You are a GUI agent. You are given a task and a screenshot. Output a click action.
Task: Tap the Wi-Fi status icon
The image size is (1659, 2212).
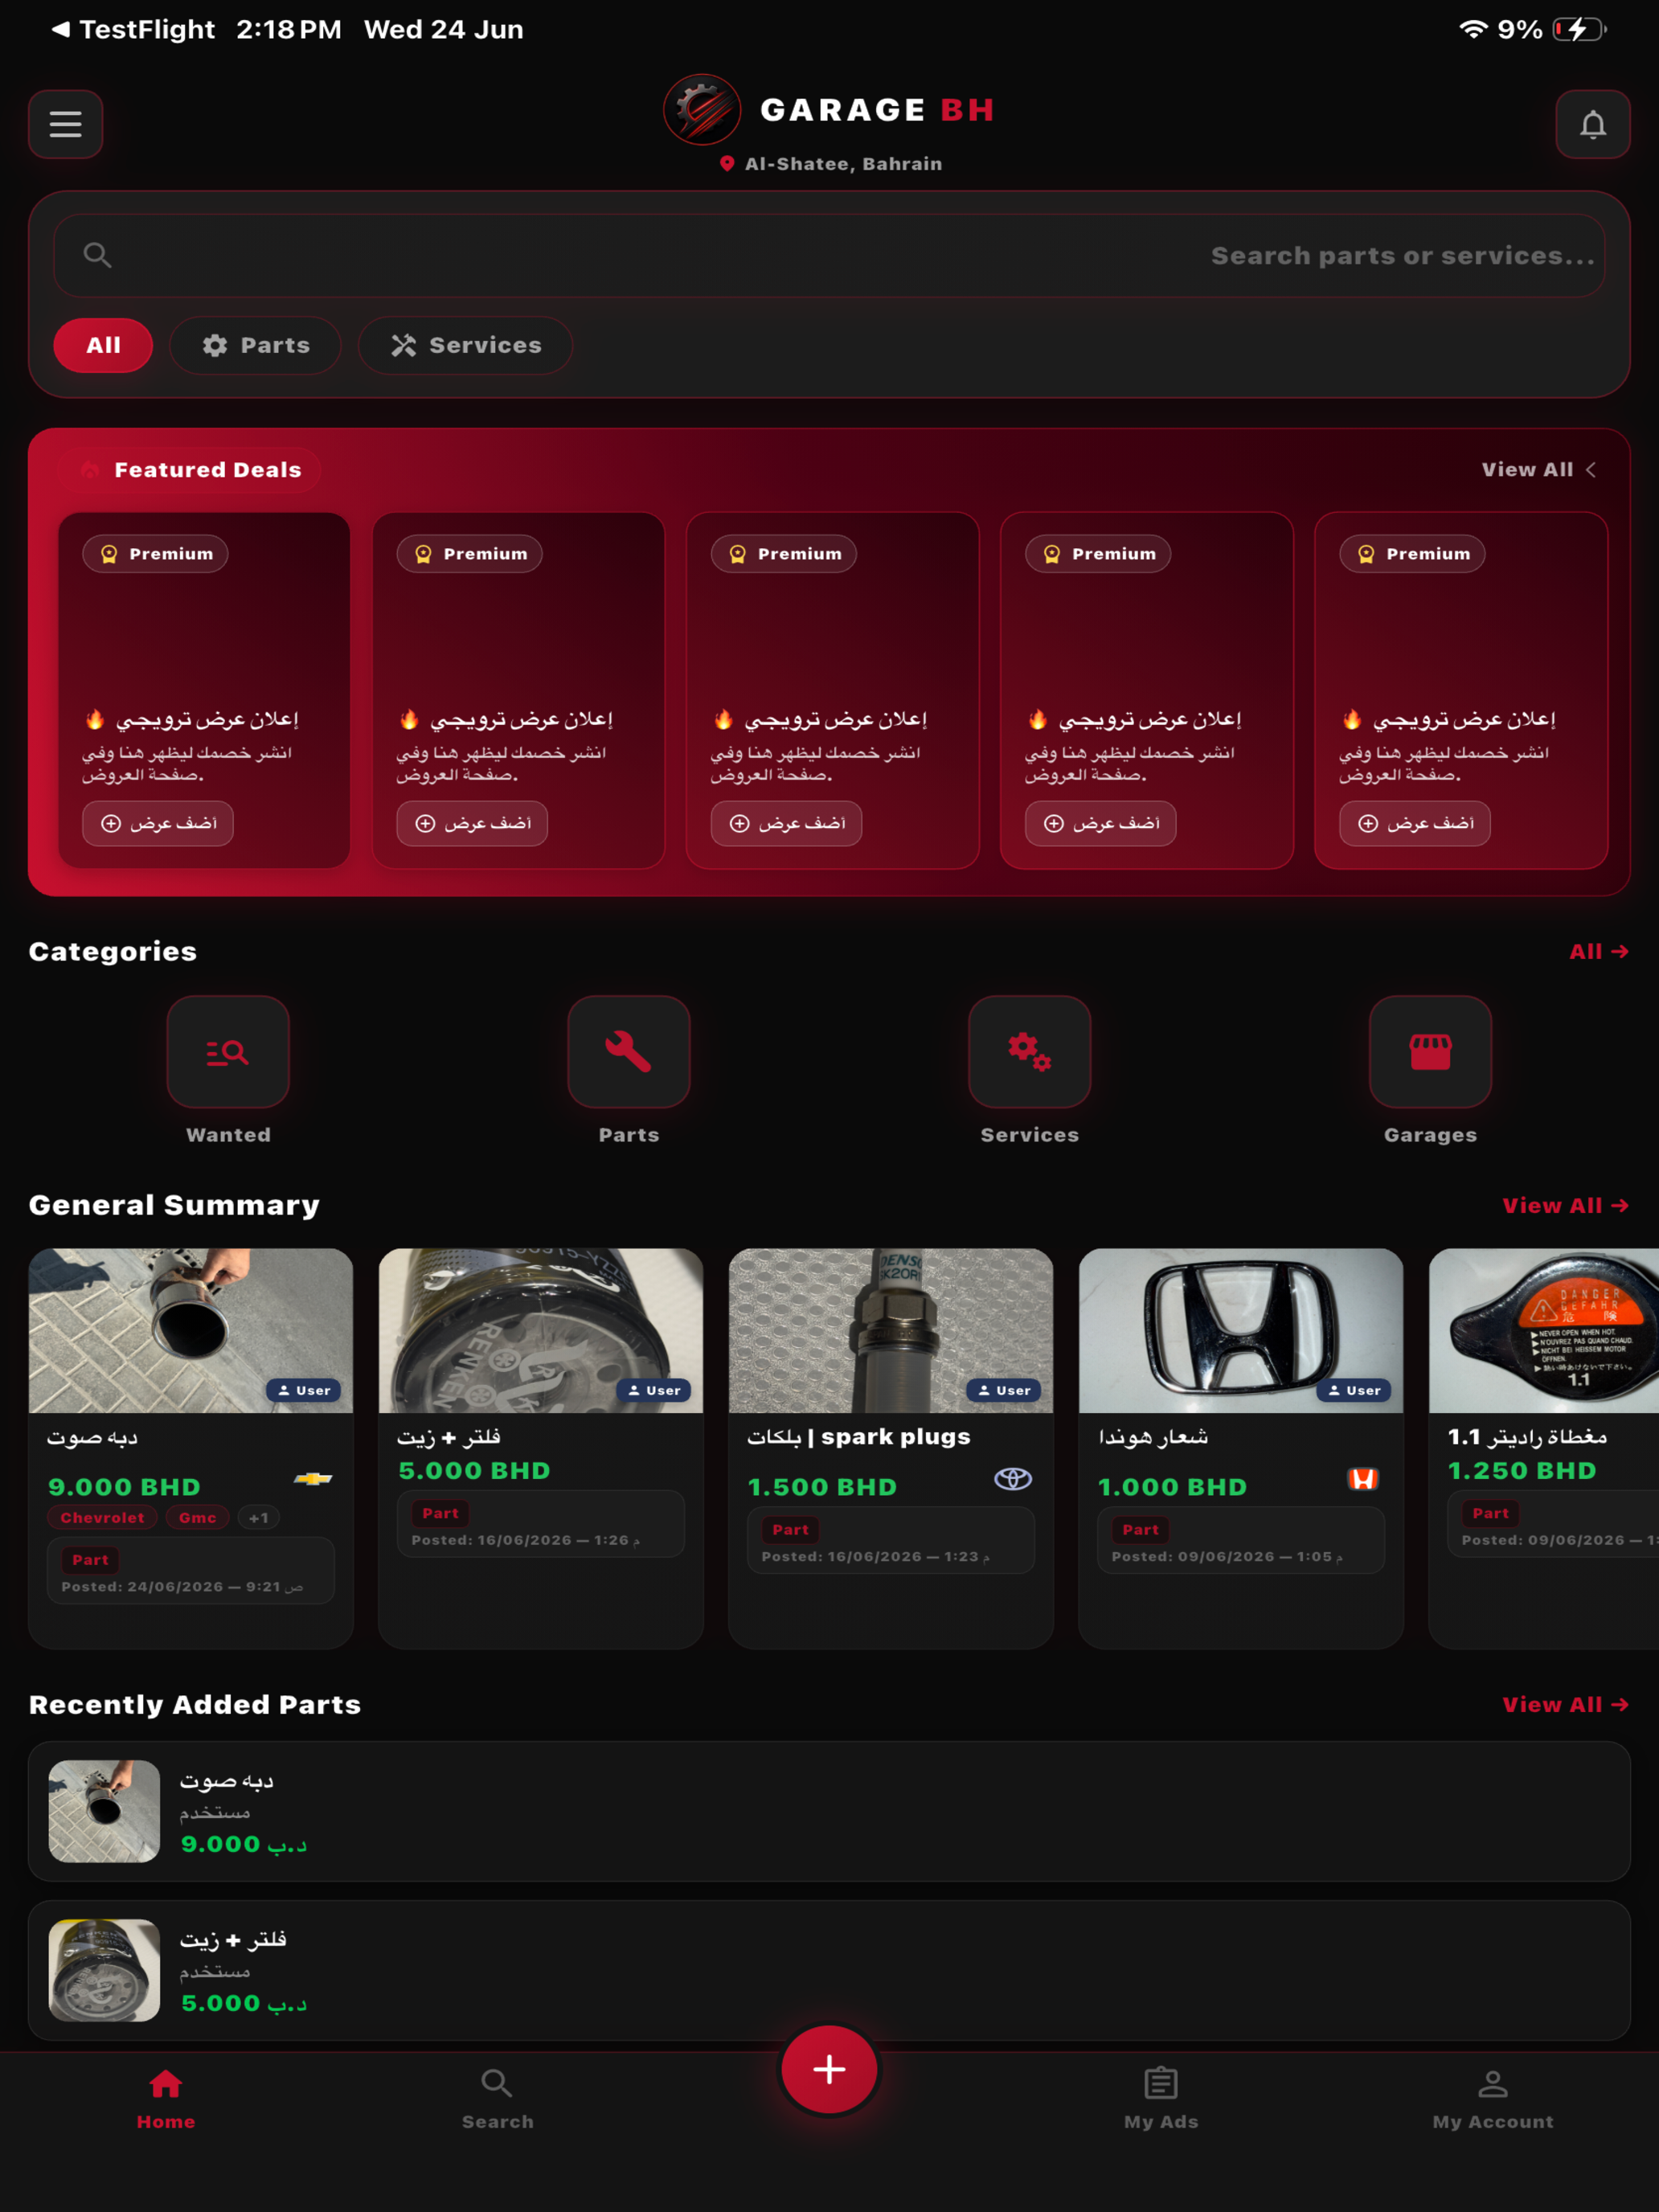pos(1472,29)
